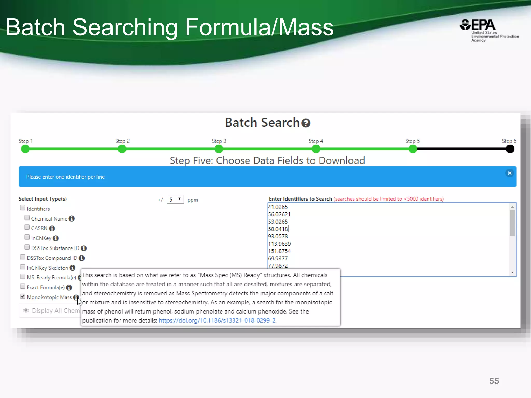Uncheck the Monoisotopic Mass checkbox
This screenshot has width=531, height=398.
(x=23, y=296)
